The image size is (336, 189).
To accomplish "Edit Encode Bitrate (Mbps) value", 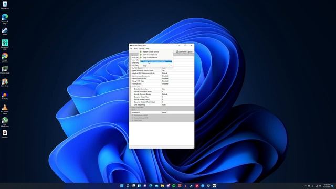I will 177,99.
